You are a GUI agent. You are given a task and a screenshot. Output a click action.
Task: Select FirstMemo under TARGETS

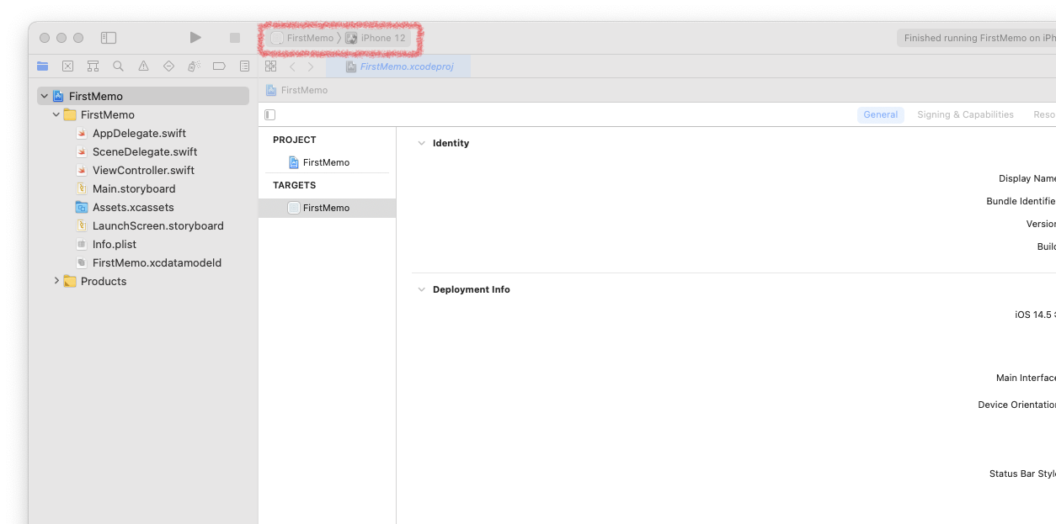click(327, 208)
